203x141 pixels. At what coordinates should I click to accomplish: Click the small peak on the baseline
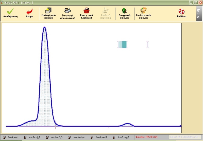(x=127, y=124)
